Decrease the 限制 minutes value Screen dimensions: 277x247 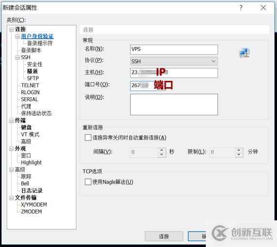click(x=239, y=154)
